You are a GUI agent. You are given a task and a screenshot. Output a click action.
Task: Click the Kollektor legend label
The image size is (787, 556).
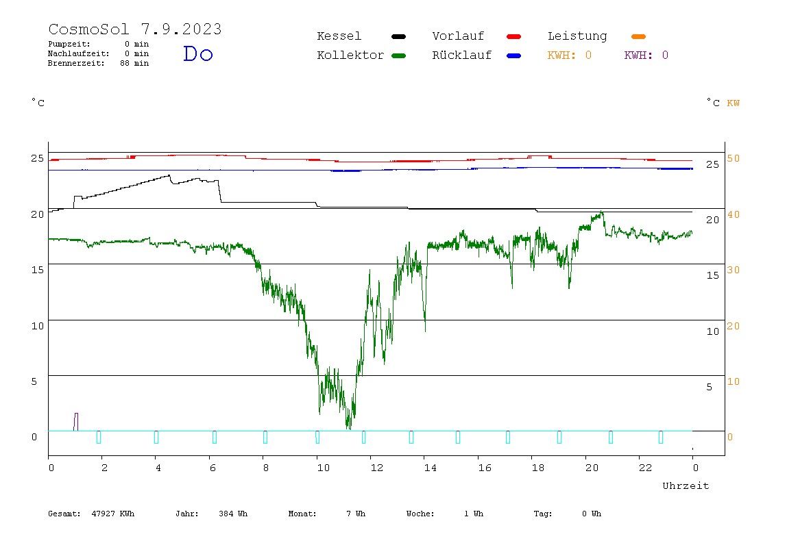pyautogui.click(x=350, y=55)
